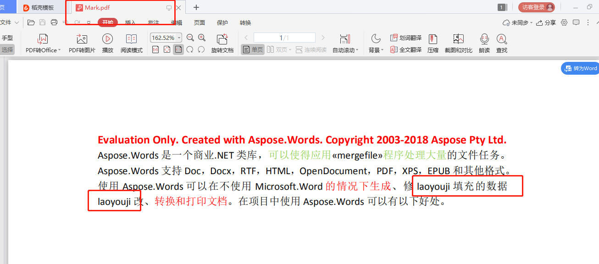Open the 批注 annotation tab
Image resolution: width=599 pixels, height=264 pixels.
pos(155,22)
